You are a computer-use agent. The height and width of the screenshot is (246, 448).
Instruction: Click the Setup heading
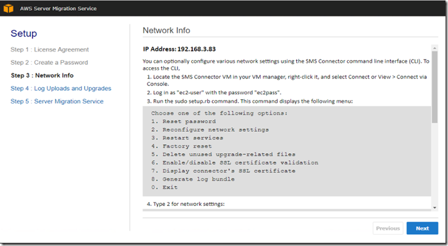click(24, 33)
